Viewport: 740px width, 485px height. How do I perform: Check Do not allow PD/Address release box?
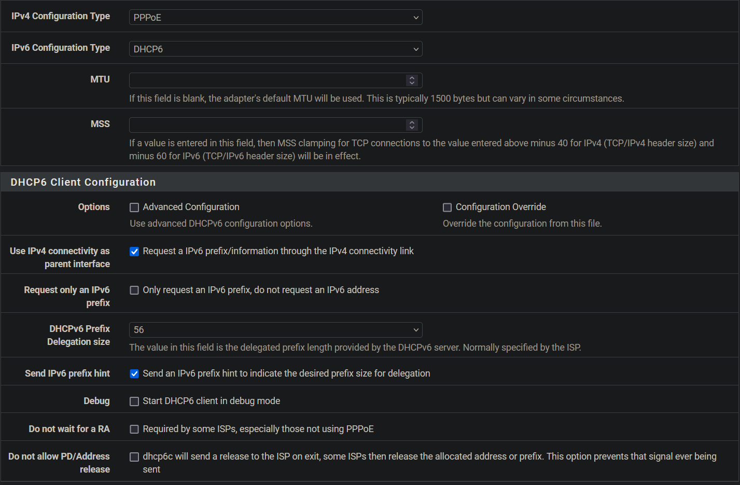[x=134, y=457]
